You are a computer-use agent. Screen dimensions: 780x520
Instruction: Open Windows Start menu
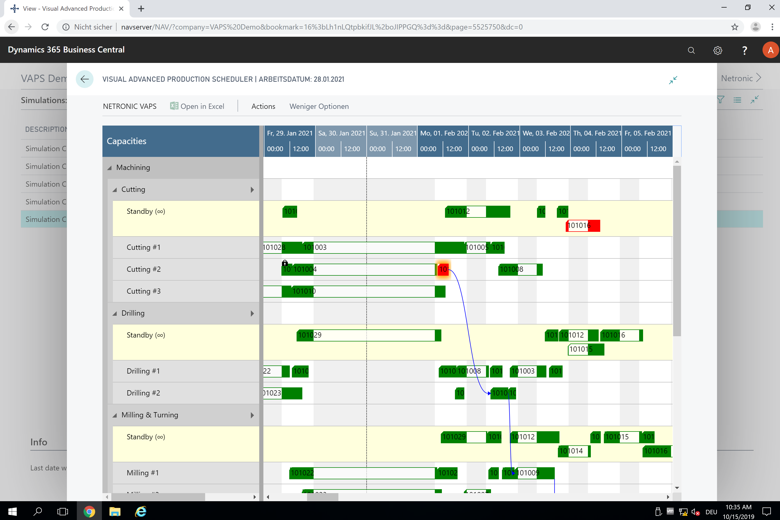click(12, 511)
